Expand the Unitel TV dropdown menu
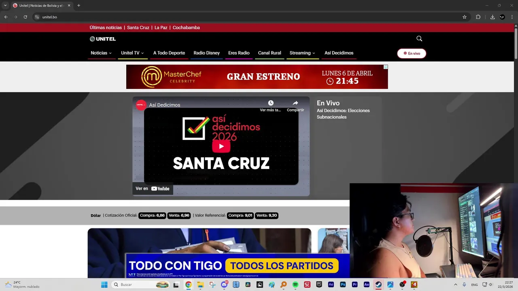Screen dimensions: 518x291 [132, 53]
